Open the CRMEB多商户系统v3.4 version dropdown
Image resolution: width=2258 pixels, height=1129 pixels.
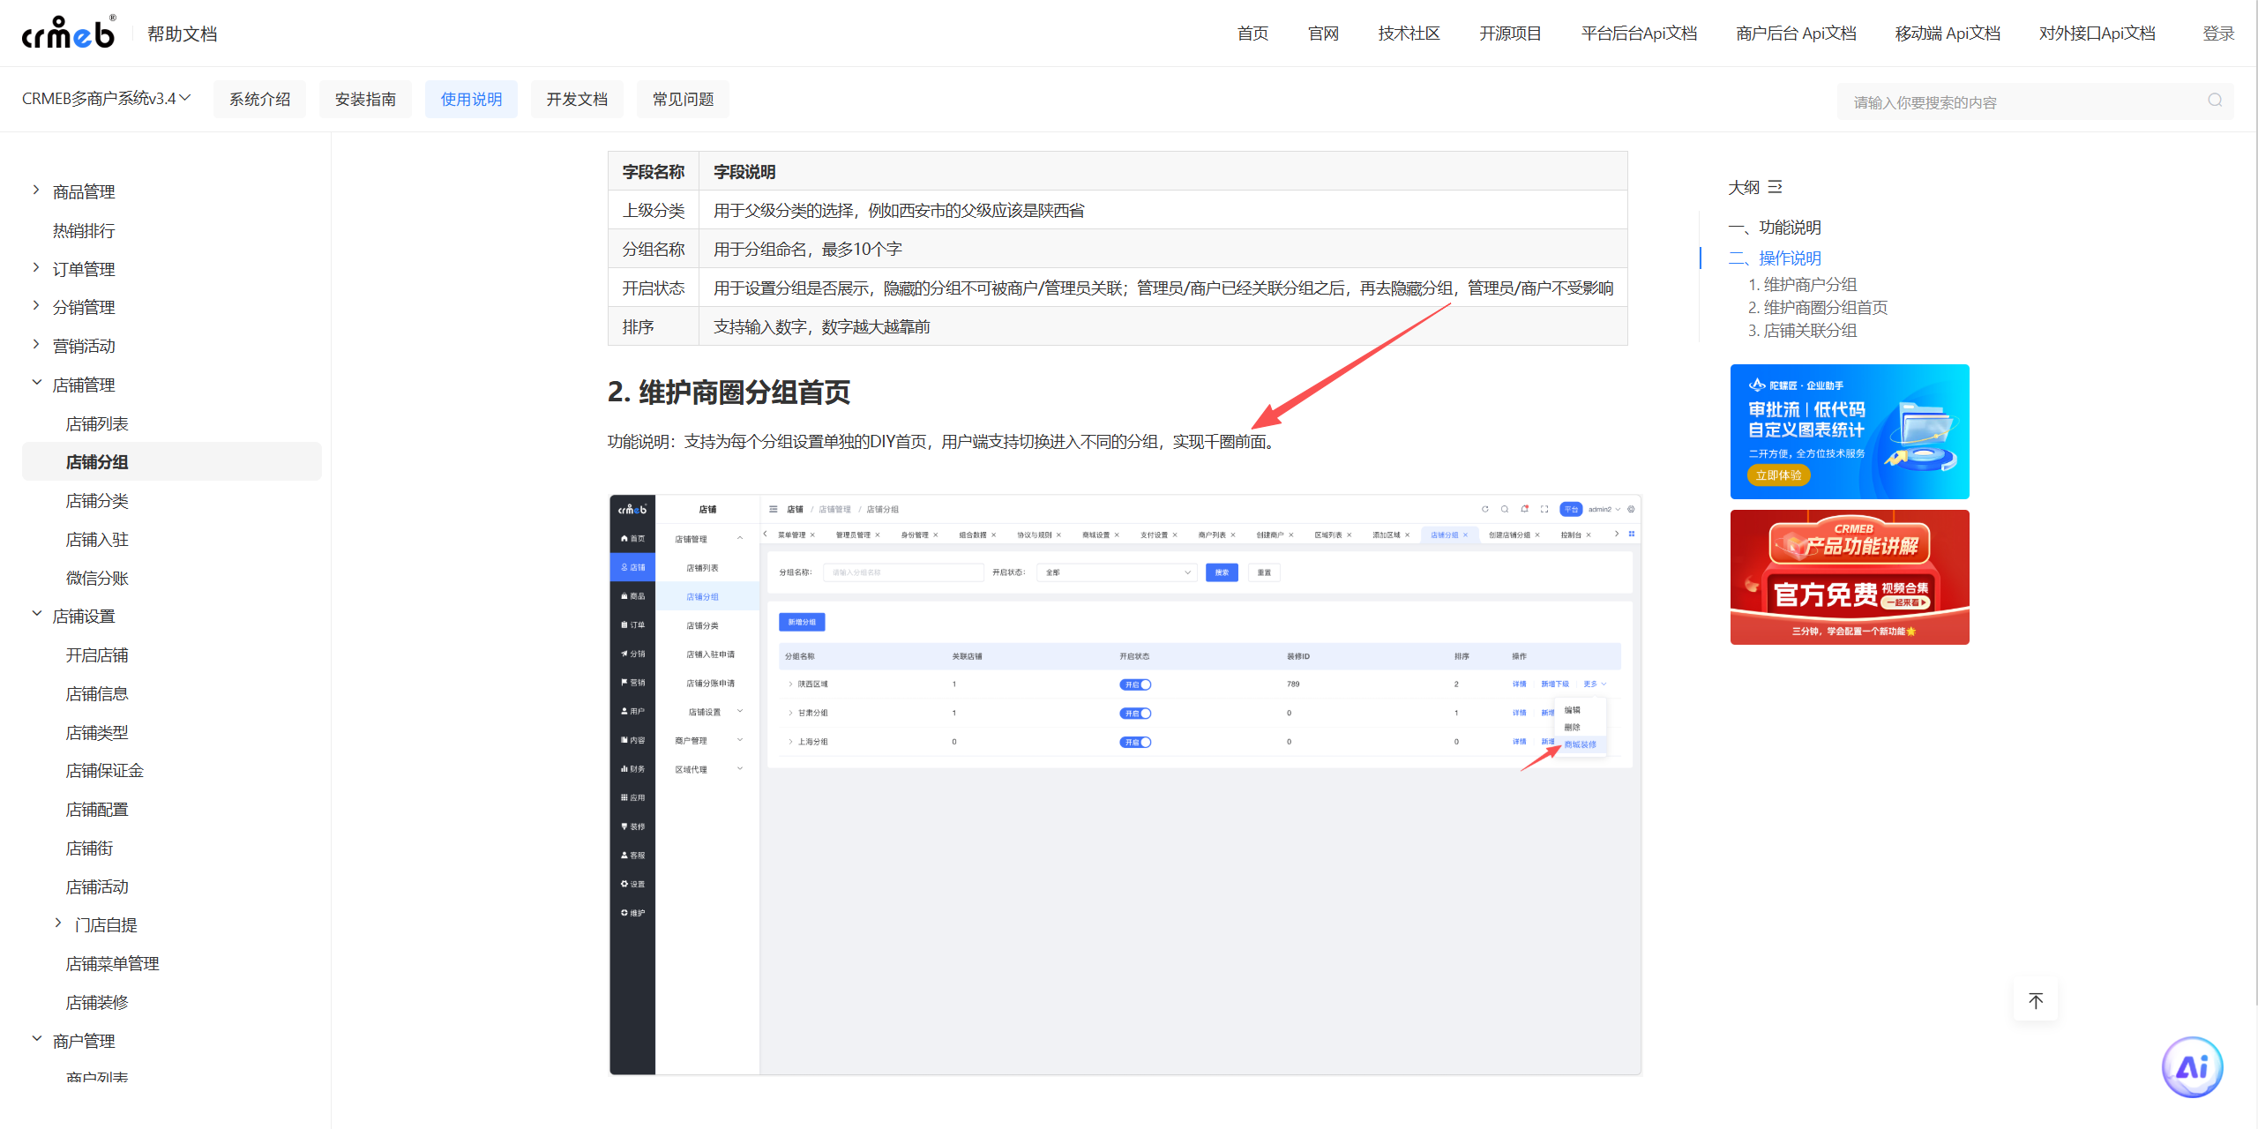tap(106, 99)
